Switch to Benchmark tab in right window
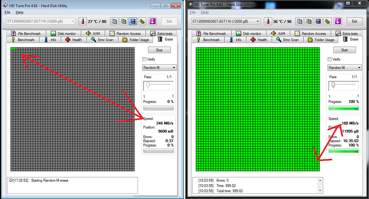Viewport: 369px width, 199px height. pyautogui.click(x=208, y=40)
